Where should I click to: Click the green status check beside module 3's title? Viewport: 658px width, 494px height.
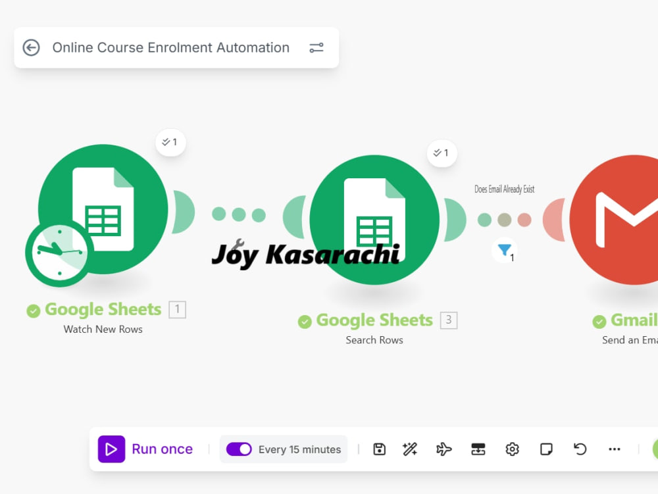pos(305,322)
